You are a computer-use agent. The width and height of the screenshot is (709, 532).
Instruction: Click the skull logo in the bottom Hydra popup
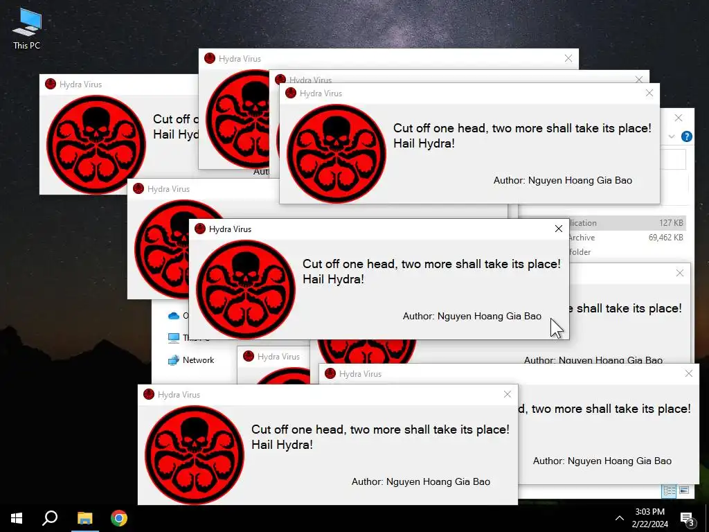(x=195, y=455)
